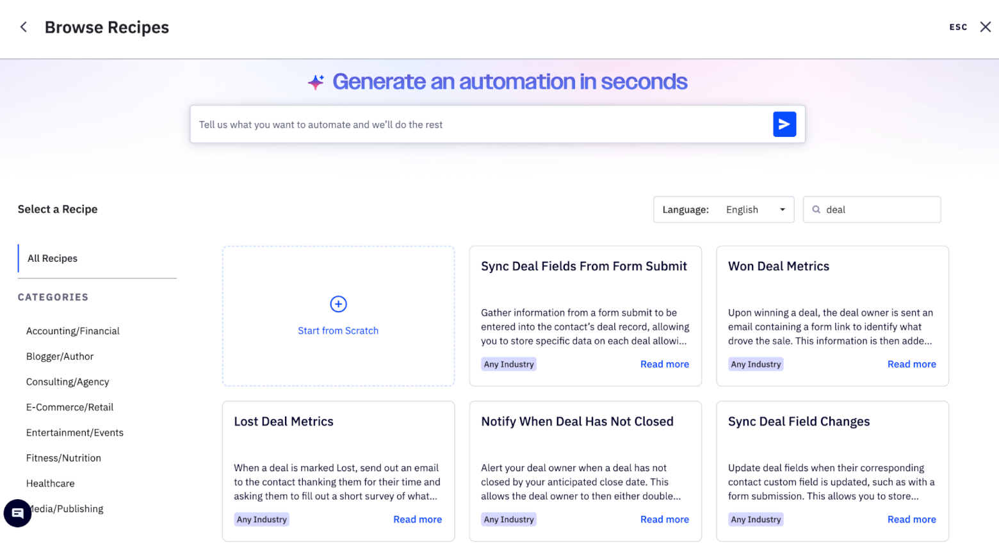The image size is (999, 544).
Task: Expand the English language chevron
Action: pyautogui.click(x=782, y=209)
